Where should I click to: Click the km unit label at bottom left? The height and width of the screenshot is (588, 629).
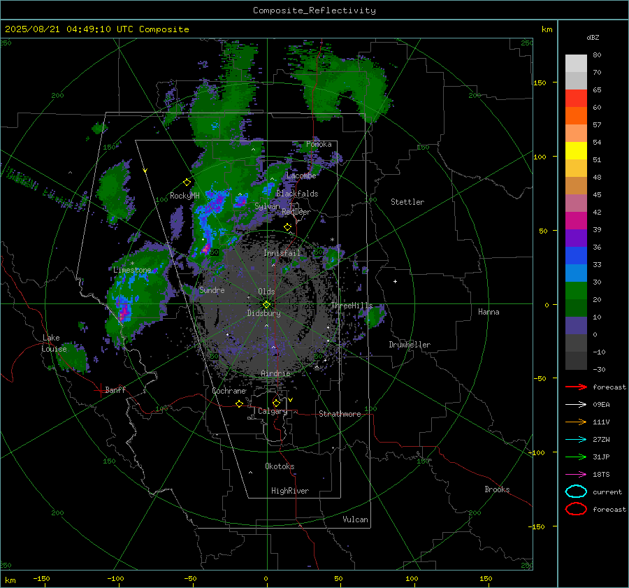pos(10,580)
